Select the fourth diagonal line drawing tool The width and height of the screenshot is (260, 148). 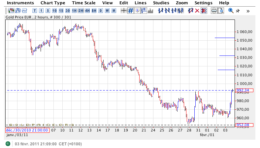coord(180,11)
